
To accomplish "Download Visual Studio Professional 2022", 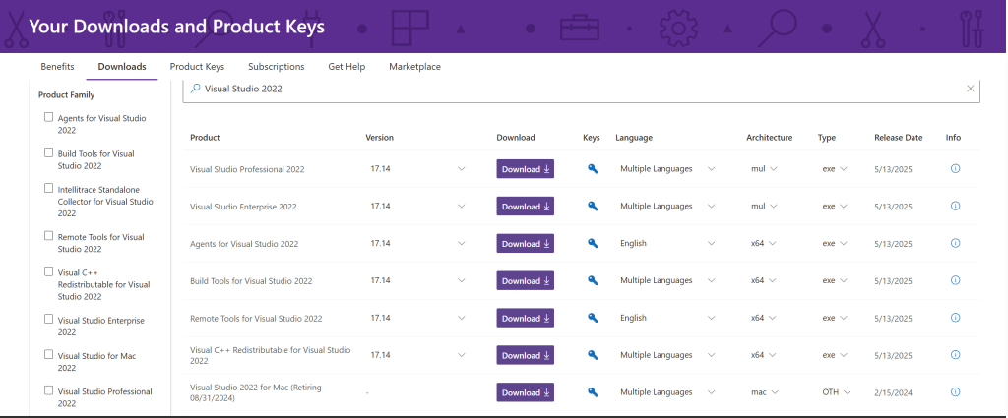I will [x=525, y=169].
